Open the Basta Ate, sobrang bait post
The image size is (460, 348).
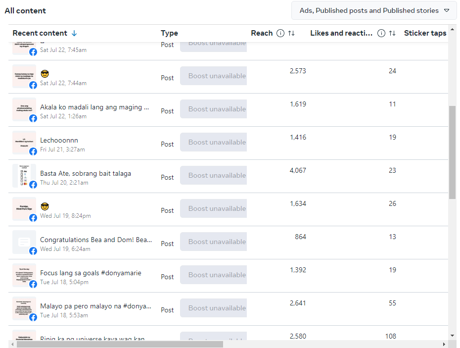point(86,173)
